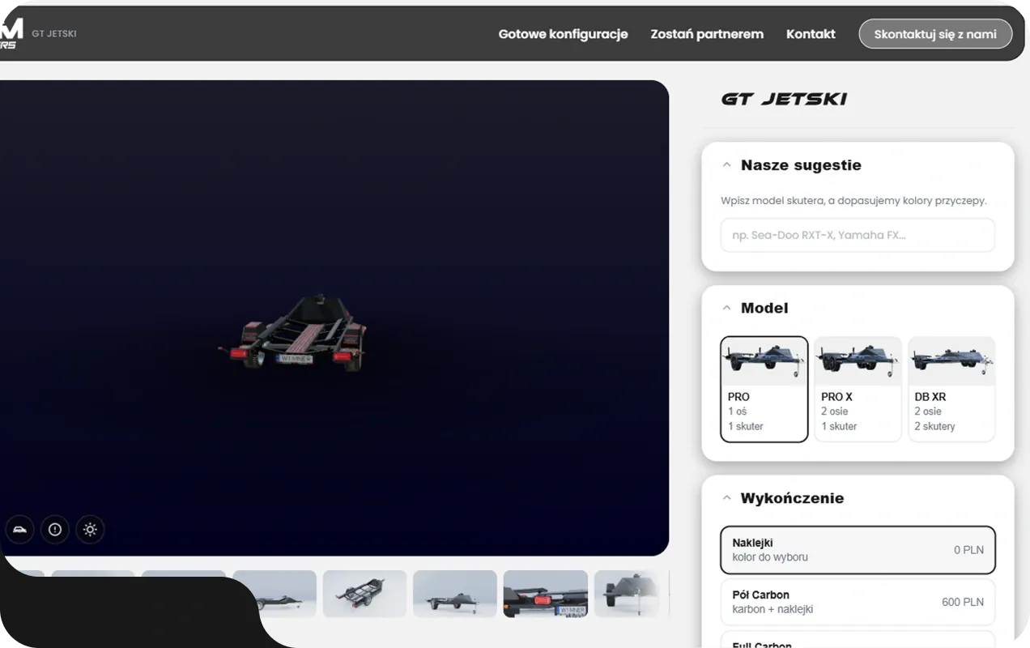Go to Zostań partnerem page

707,34
